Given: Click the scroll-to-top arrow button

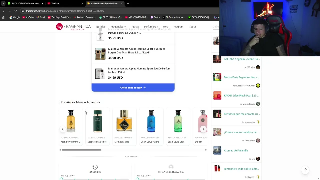Looking at the screenshot, I should (x=305, y=170).
